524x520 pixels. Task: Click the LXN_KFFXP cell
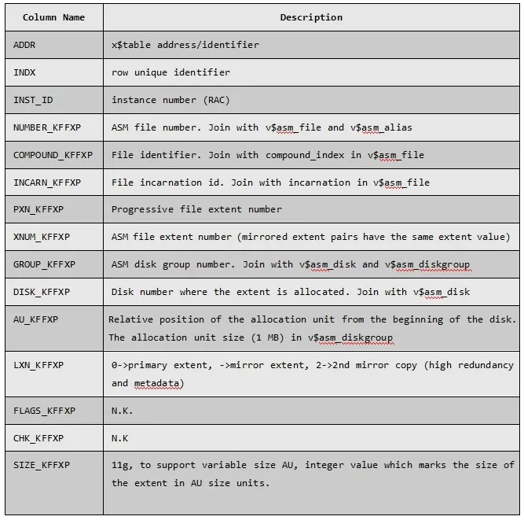click(x=38, y=365)
